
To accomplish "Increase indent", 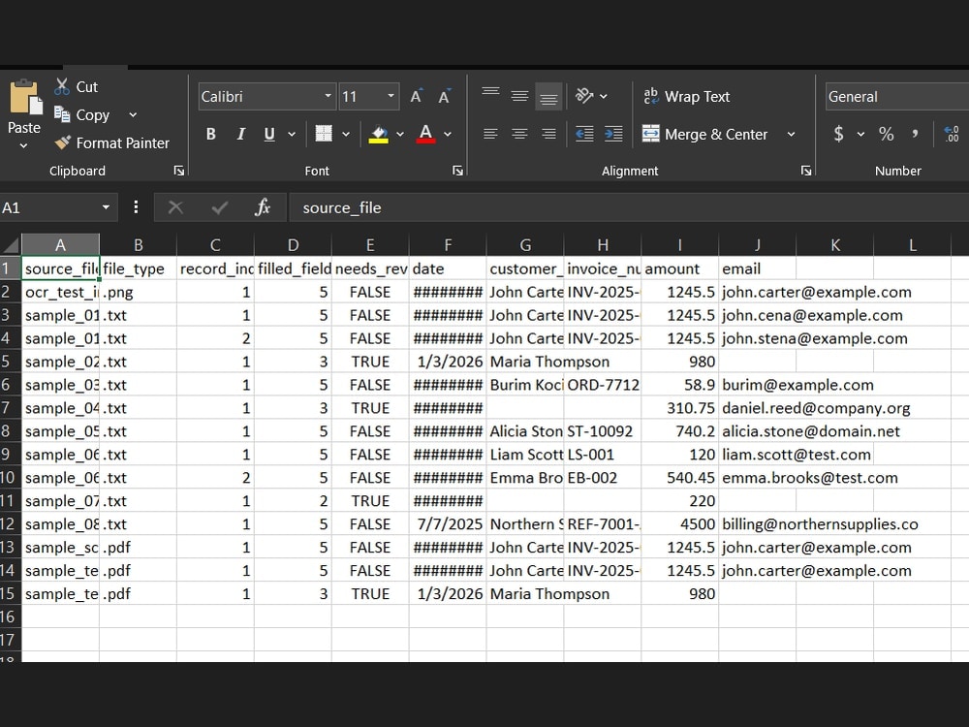I will pos(613,134).
